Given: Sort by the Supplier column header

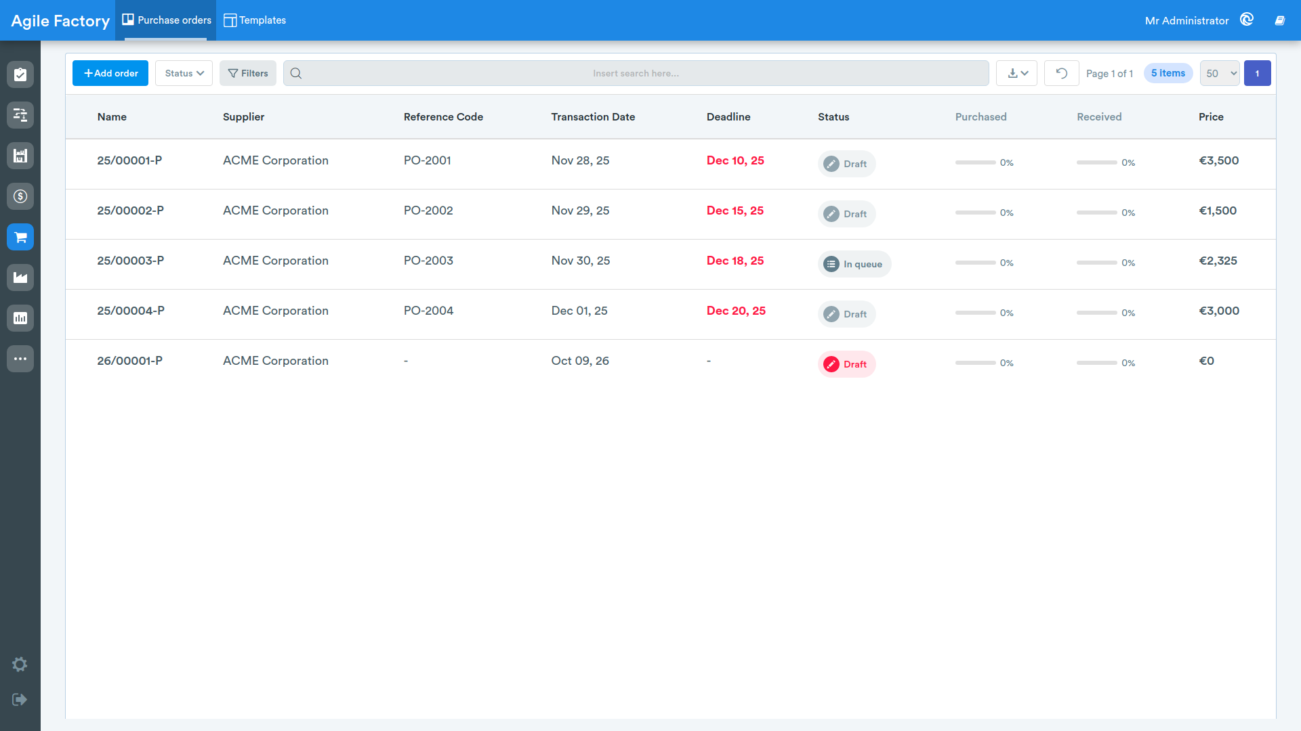Looking at the screenshot, I should [x=244, y=117].
